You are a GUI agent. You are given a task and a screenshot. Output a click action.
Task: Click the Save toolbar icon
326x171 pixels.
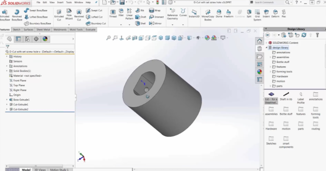(122, 3)
